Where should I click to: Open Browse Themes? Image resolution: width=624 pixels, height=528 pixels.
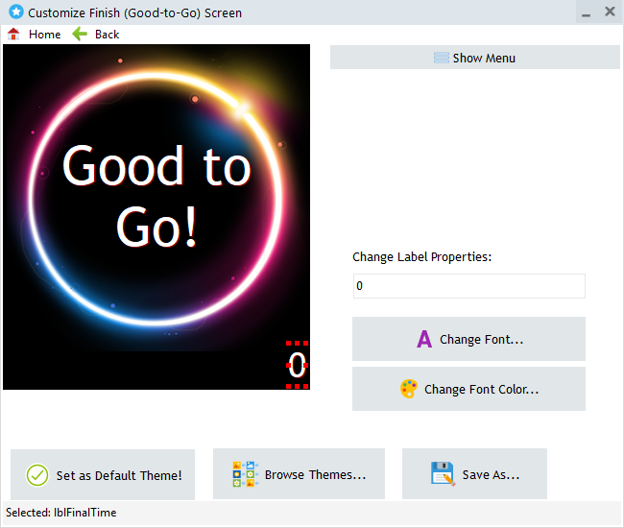[x=315, y=474]
